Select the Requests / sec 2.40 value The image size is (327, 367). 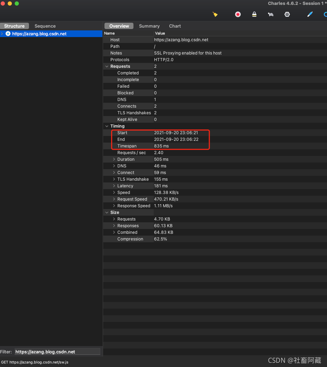click(x=159, y=153)
